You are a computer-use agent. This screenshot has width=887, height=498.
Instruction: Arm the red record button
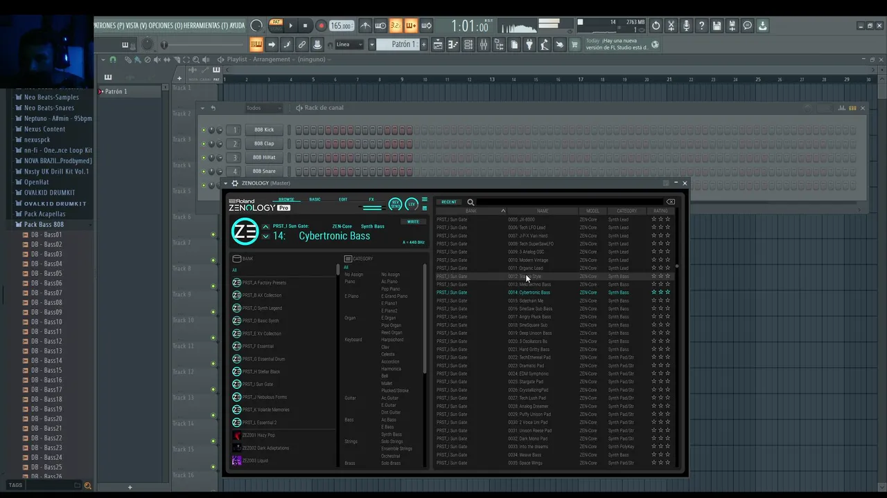pos(320,26)
